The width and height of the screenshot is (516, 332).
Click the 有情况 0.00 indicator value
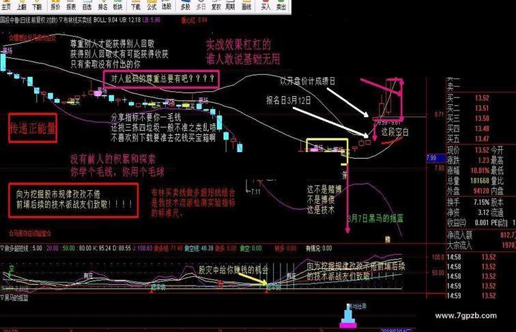click(x=319, y=248)
